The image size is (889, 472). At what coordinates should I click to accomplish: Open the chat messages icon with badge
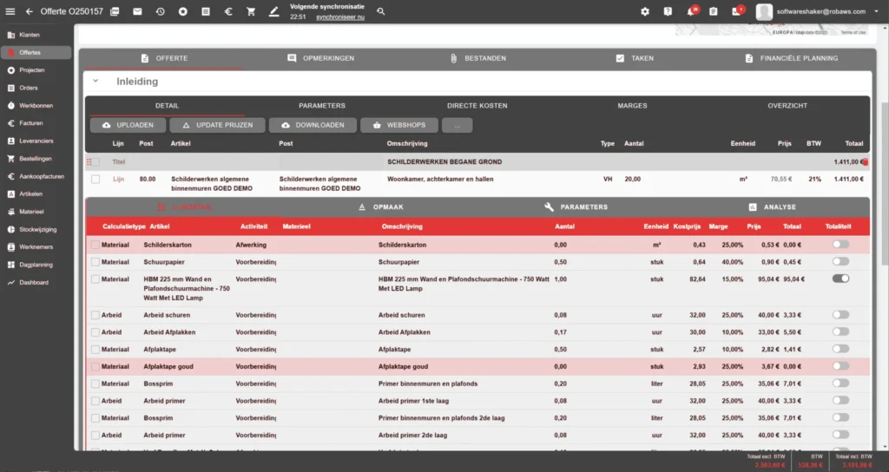pos(737,11)
